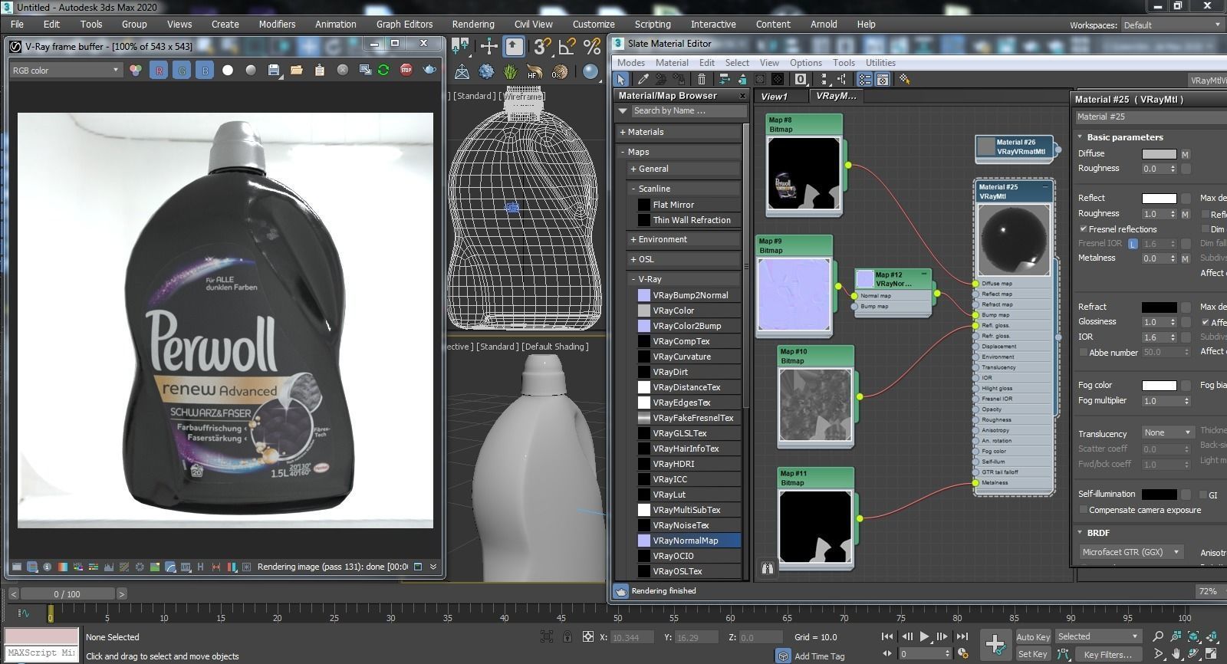
Task: Open the Rendering menu
Action: pyautogui.click(x=472, y=24)
